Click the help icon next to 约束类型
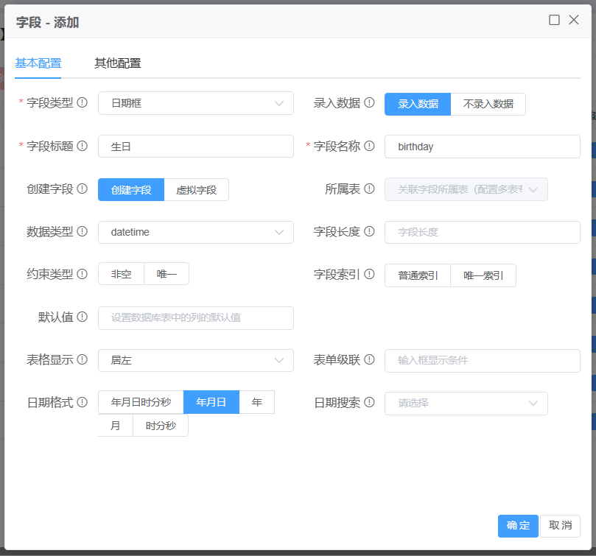Image resolution: width=596 pixels, height=556 pixels. tap(83, 274)
